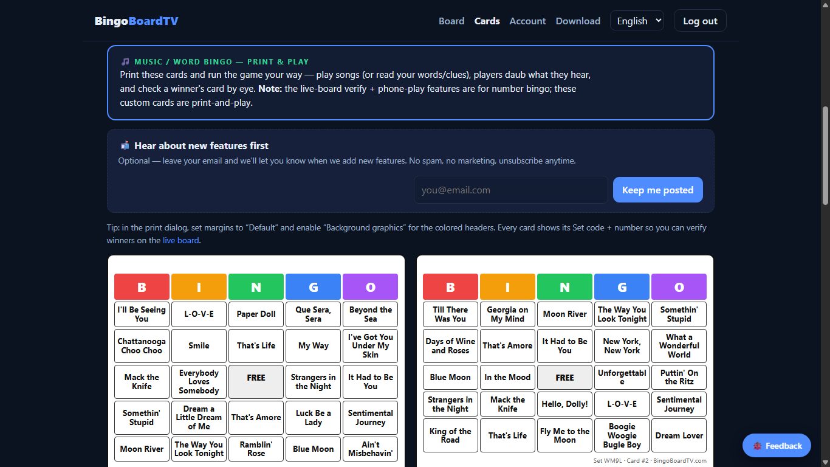The height and width of the screenshot is (467, 830).
Task: Click the Chattanooga Choo Choo cell
Action: (142, 346)
